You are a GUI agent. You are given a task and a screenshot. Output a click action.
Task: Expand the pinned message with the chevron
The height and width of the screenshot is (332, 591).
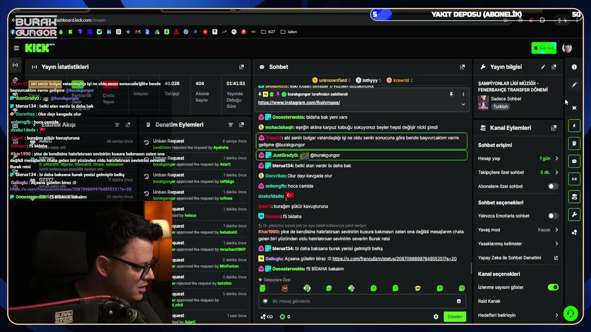click(x=463, y=104)
